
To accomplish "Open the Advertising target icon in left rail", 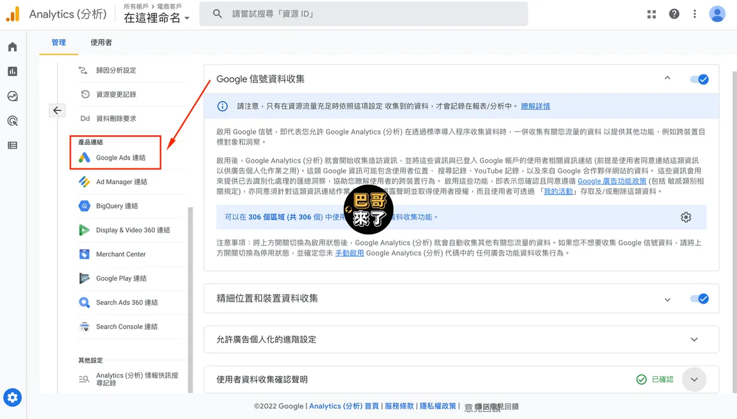I will coord(12,121).
